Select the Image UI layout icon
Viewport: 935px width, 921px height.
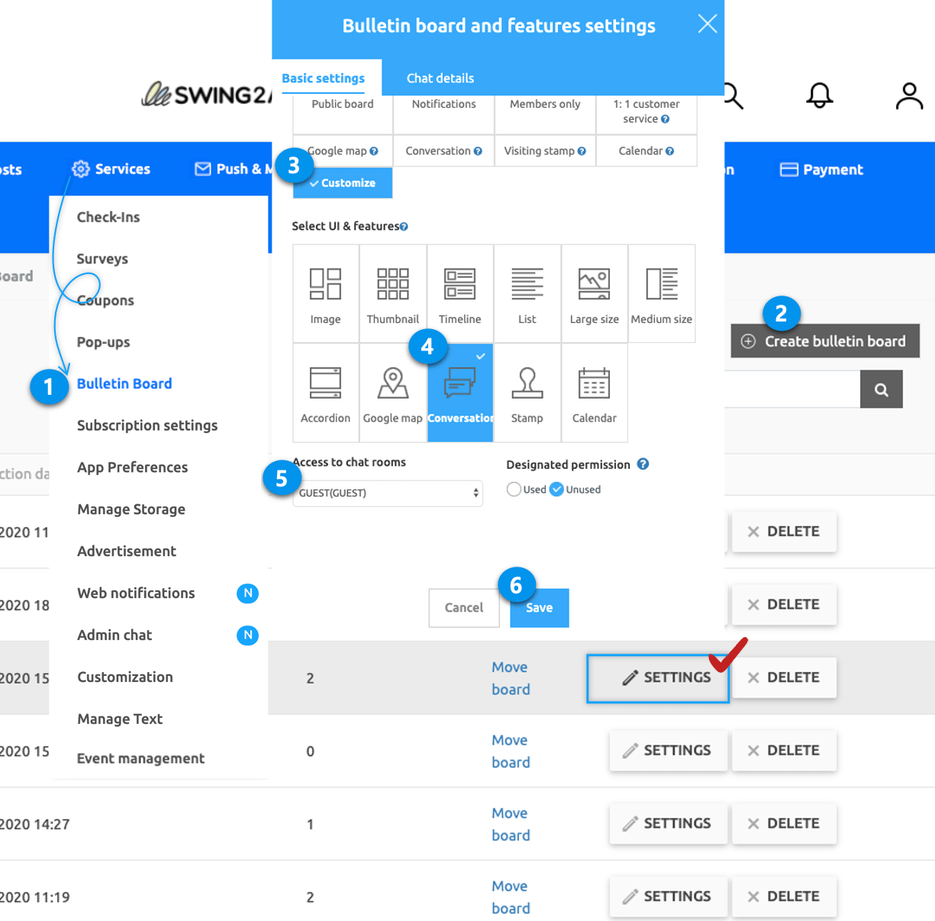pos(325,284)
